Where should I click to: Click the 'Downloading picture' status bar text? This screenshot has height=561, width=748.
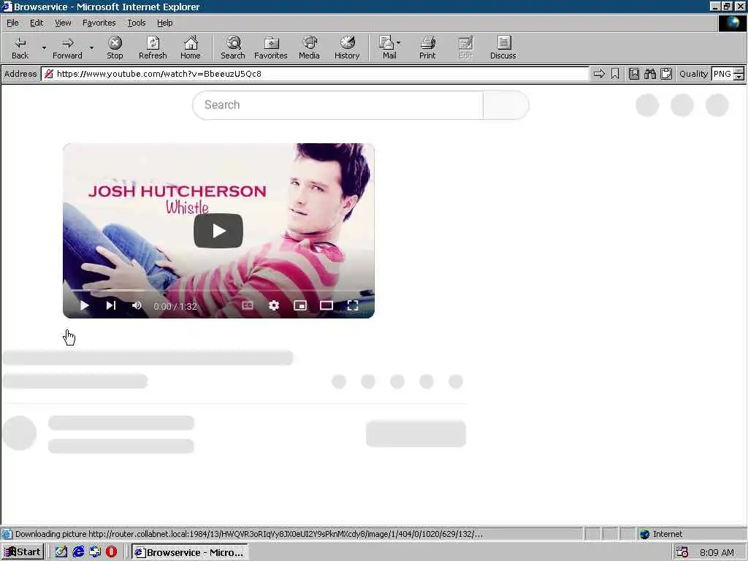[248, 534]
